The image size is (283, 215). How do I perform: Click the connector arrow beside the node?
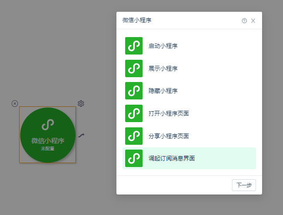pyautogui.click(x=81, y=135)
